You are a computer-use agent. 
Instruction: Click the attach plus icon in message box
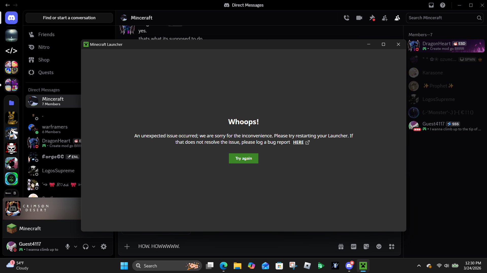[127, 246]
